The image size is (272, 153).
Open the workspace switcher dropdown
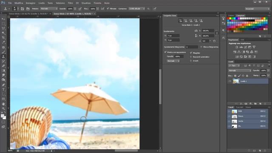click(257, 8)
